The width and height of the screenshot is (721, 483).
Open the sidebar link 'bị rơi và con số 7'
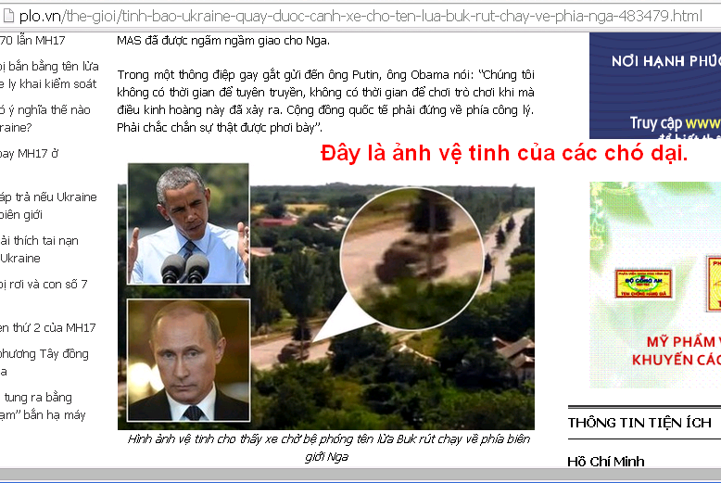(x=44, y=285)
